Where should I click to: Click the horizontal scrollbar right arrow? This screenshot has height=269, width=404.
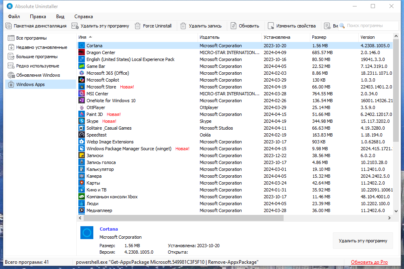tap(389, 218)
